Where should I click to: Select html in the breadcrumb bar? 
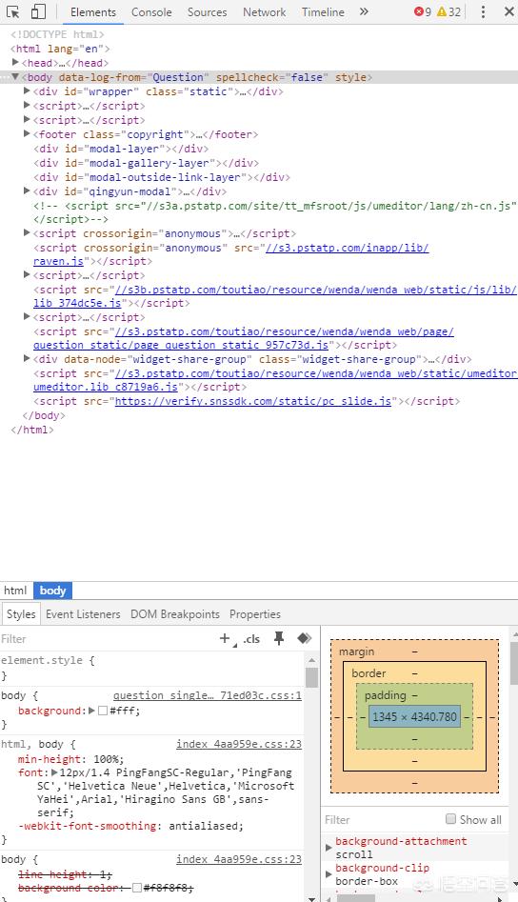[15, 591]
